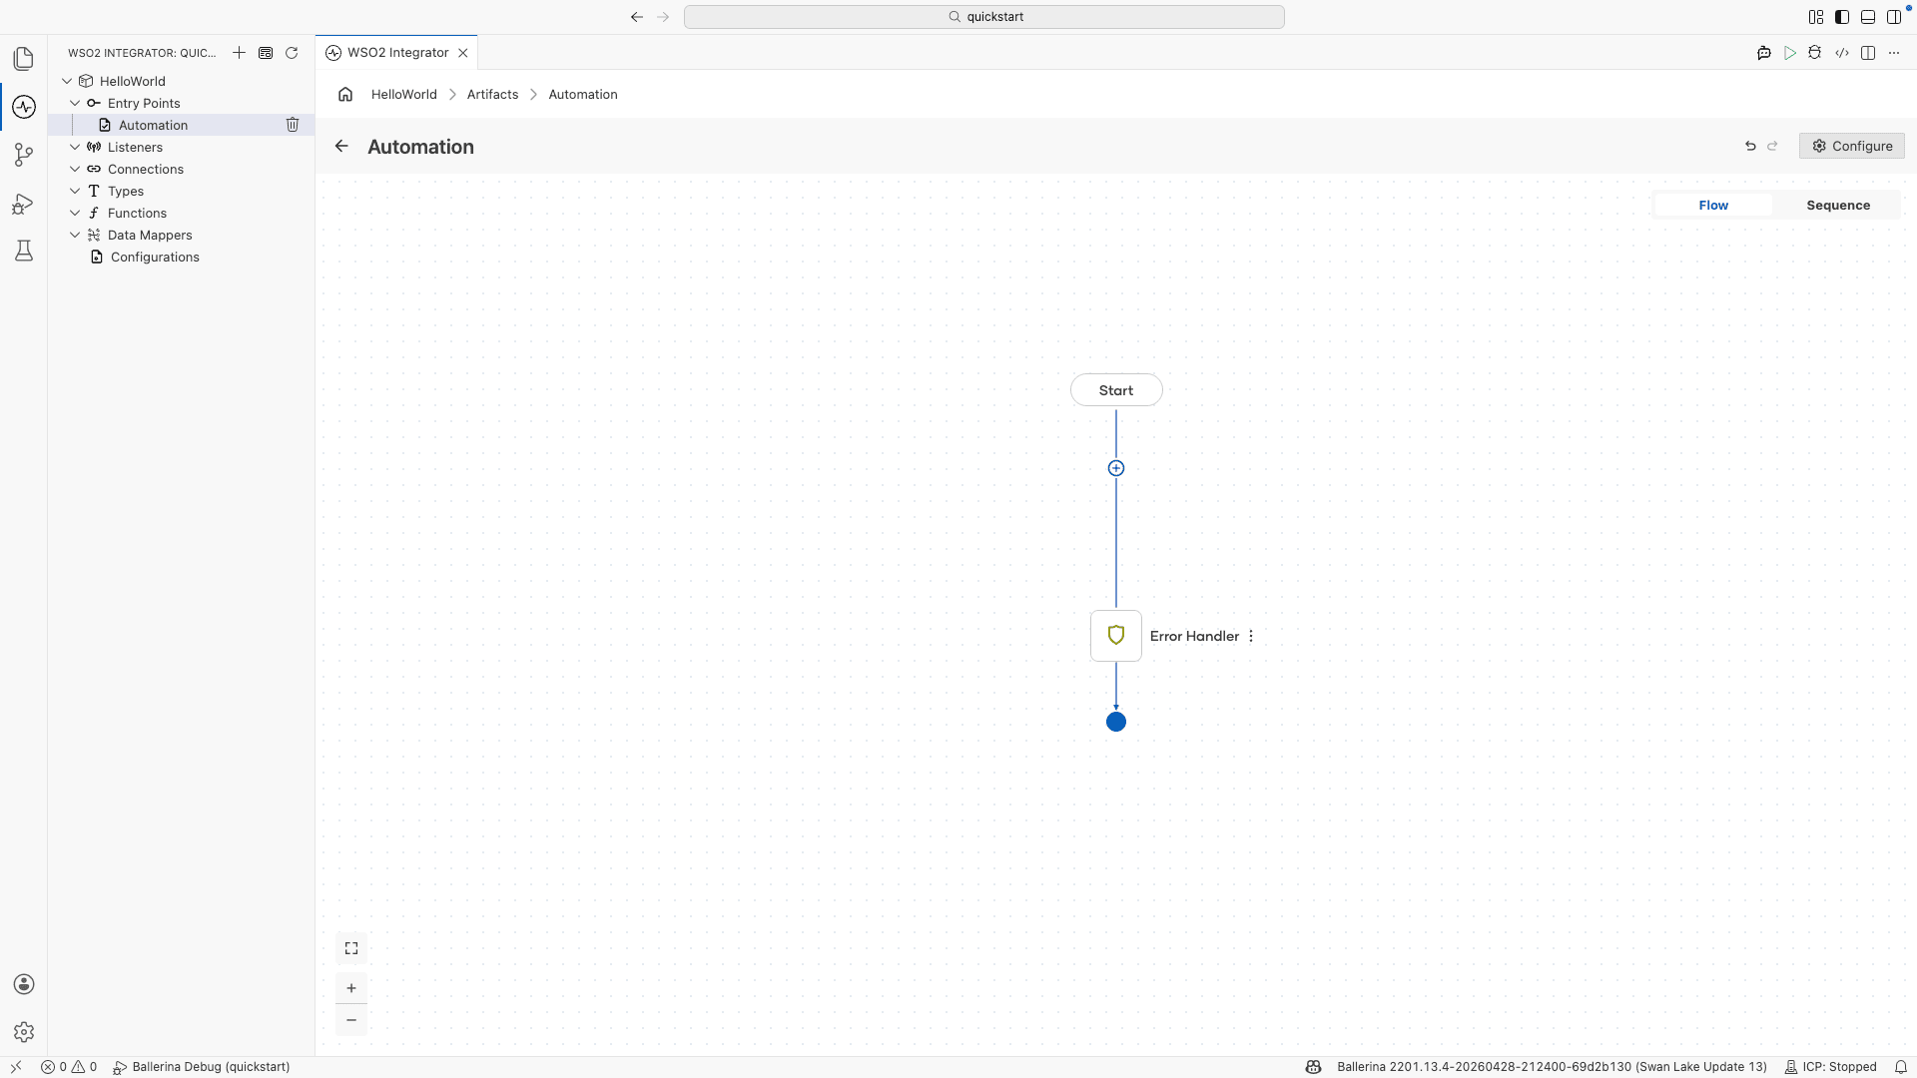This screenshot has width=1917, height=1078.
Task: Open Configurations in project tree
Action: pyautogui.click(x=181, y=257)
